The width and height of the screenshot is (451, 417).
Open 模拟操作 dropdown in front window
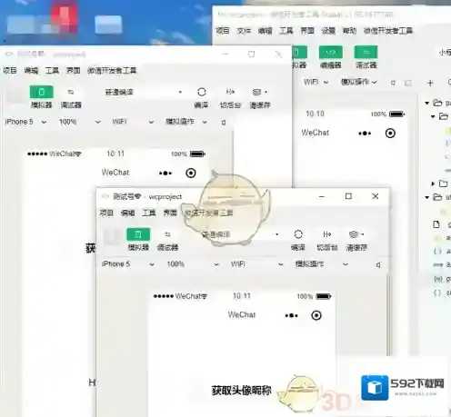(x=322, y=264)
